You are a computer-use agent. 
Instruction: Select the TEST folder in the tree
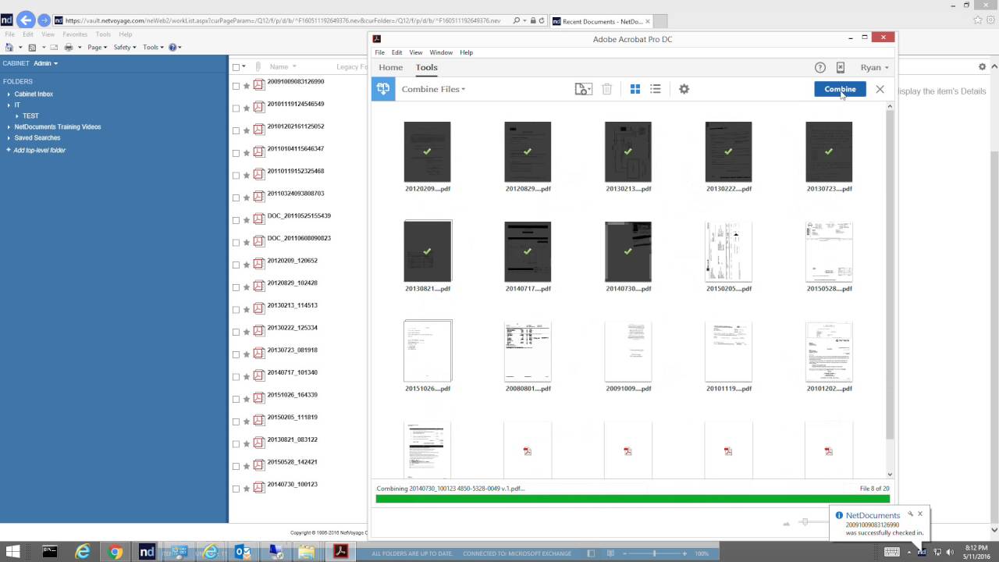click(x=30, y=116)
